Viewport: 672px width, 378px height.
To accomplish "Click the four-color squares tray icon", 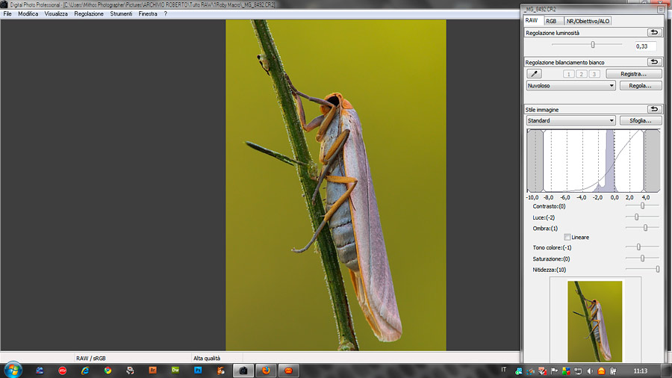I will [x=566, y=371].
